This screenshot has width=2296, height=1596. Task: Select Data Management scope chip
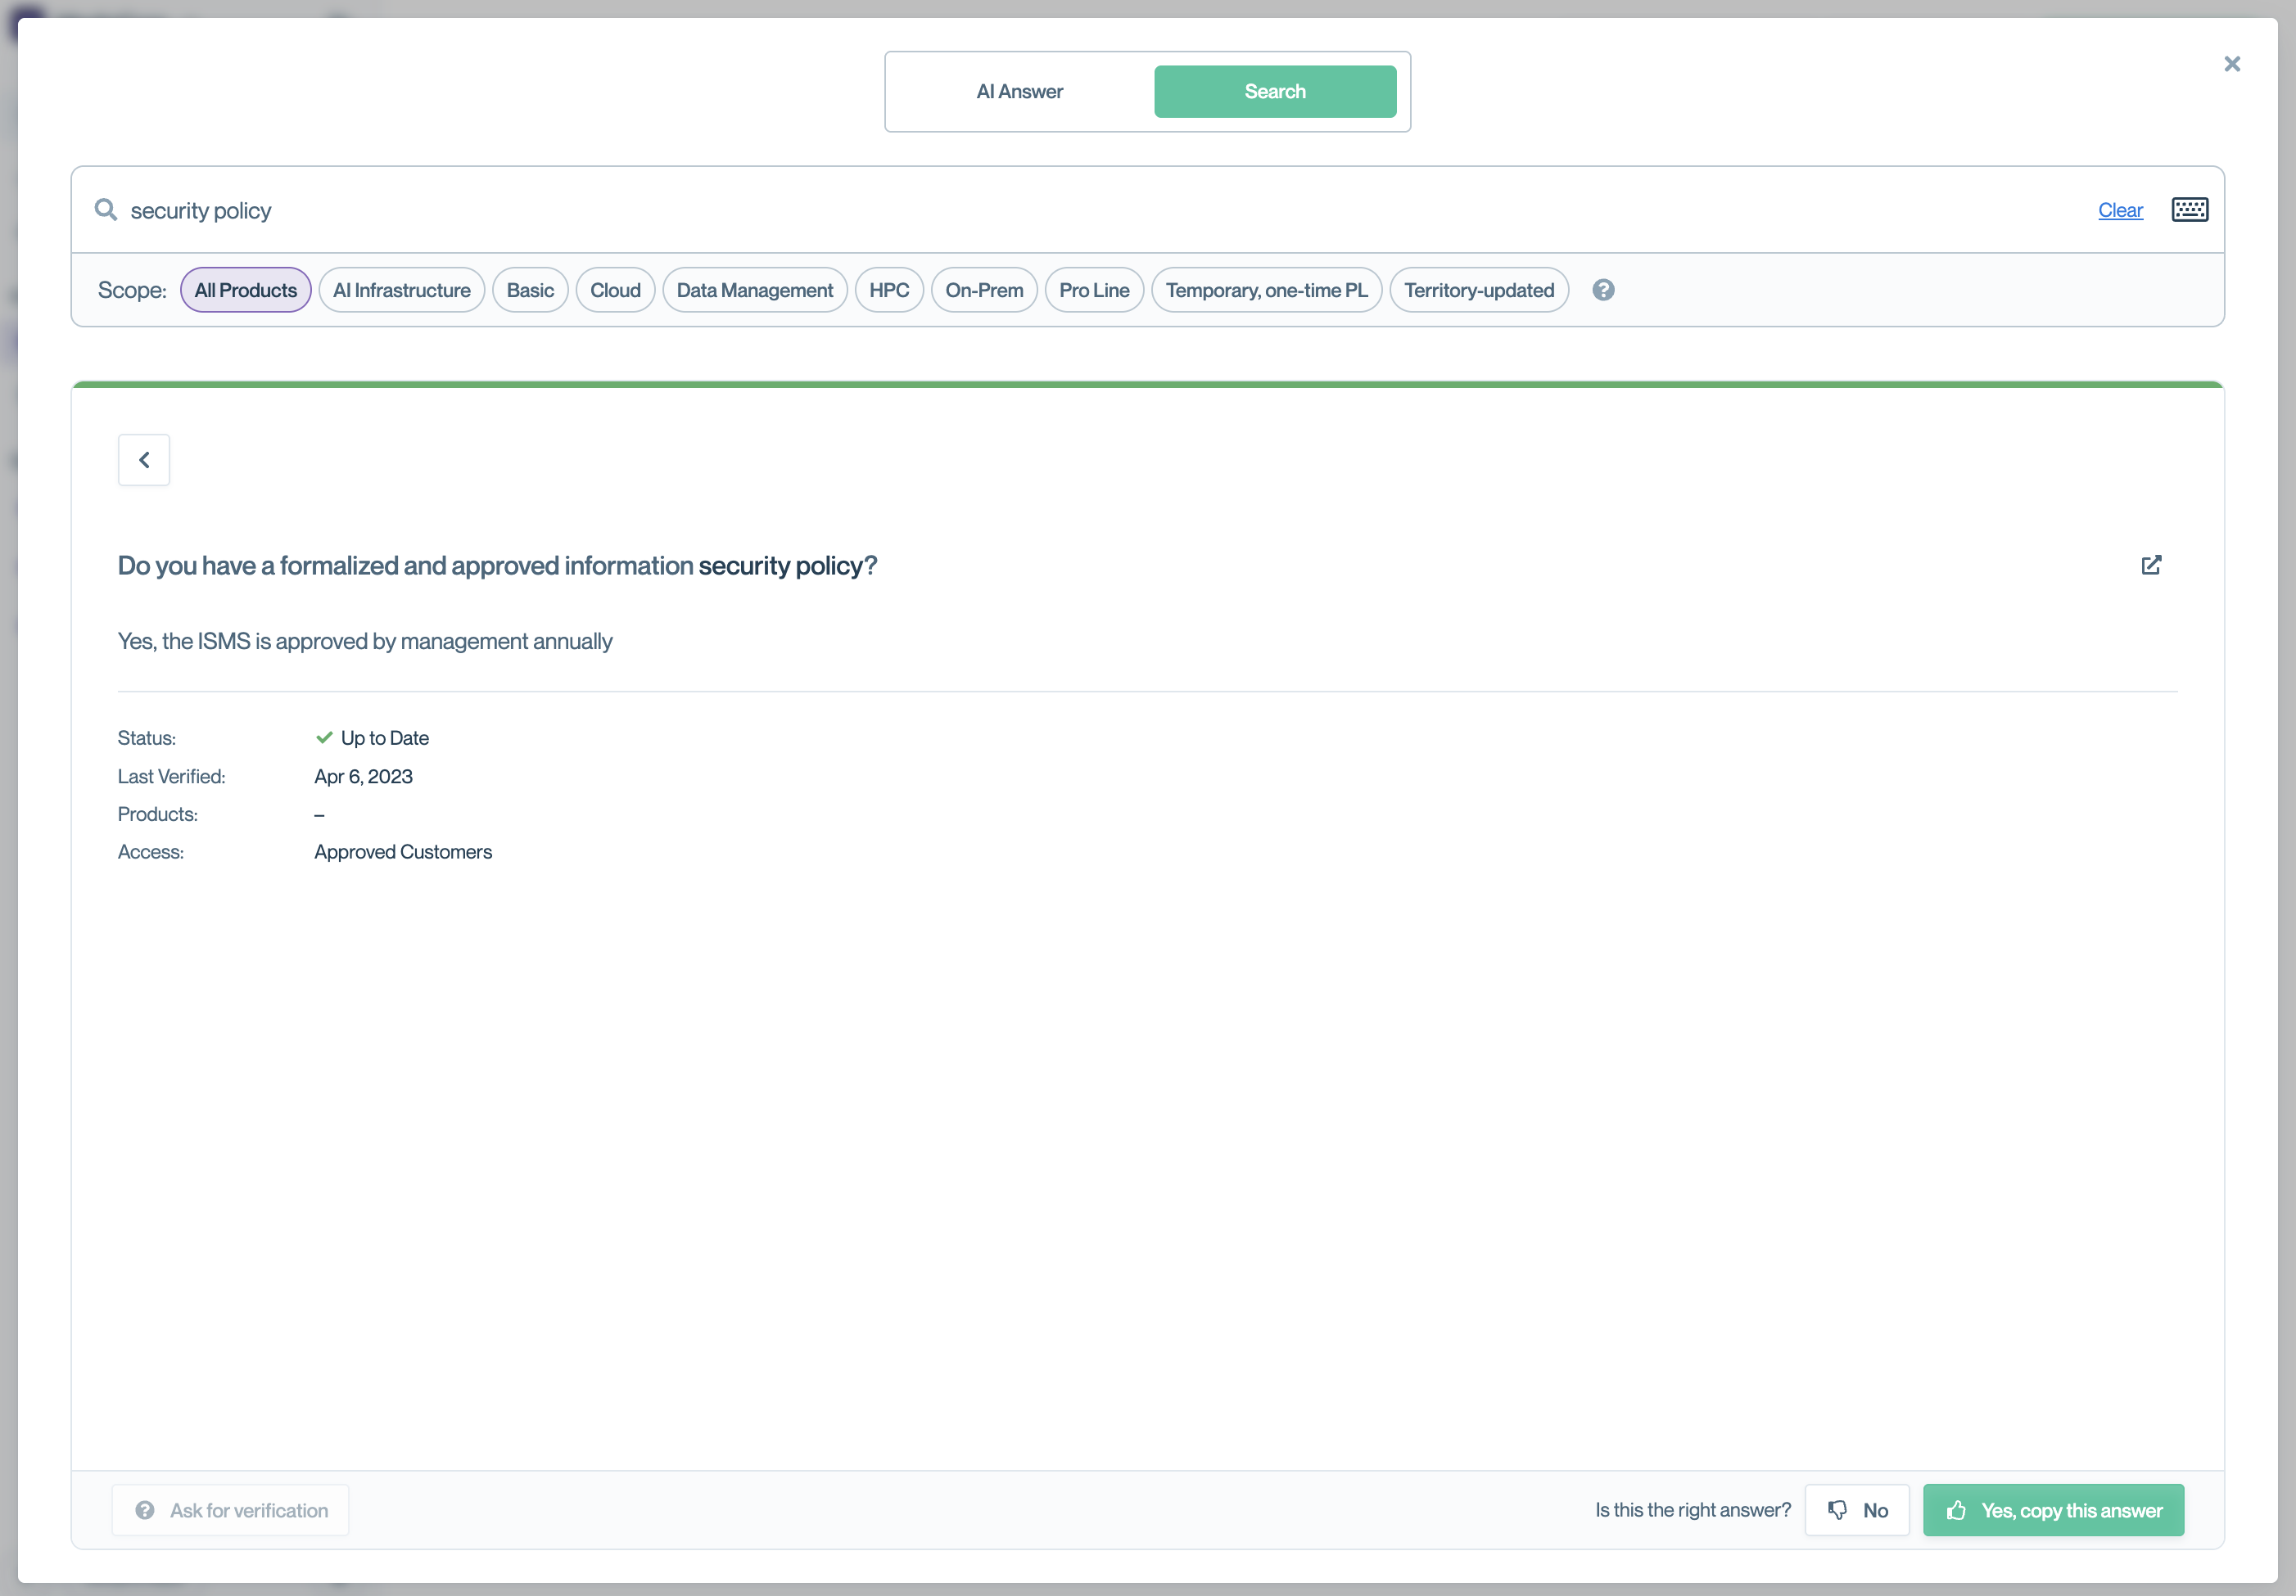(755, 290)
